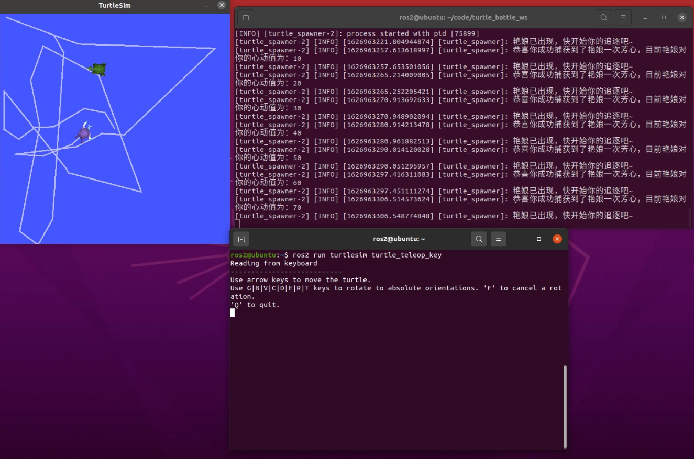Minimize the TurtleSim window
This screenshot has height=459, width=694.
pyautogui.click(x=207, y=5)
